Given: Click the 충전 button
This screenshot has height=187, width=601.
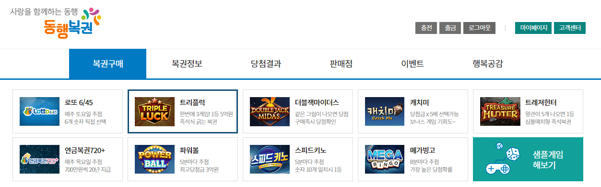Looking at the screenshot, I should click(426, 28).
